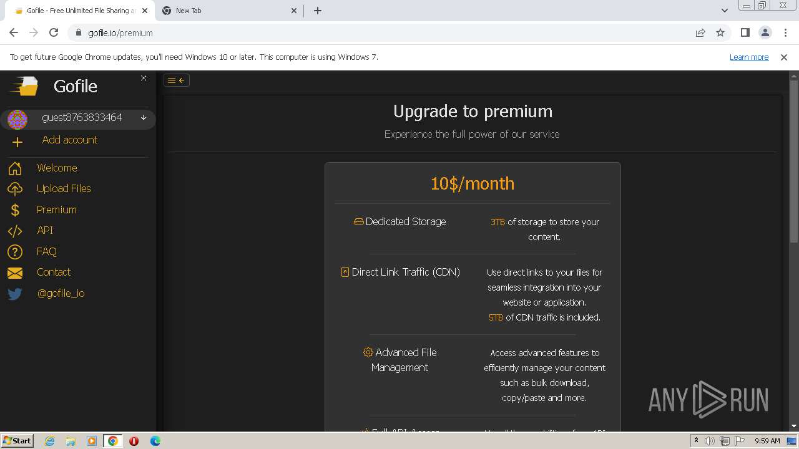Click the Advanced File Management gear icon
Image resolution: width=799 pixels, height=449 pixels.
point(368,352)
